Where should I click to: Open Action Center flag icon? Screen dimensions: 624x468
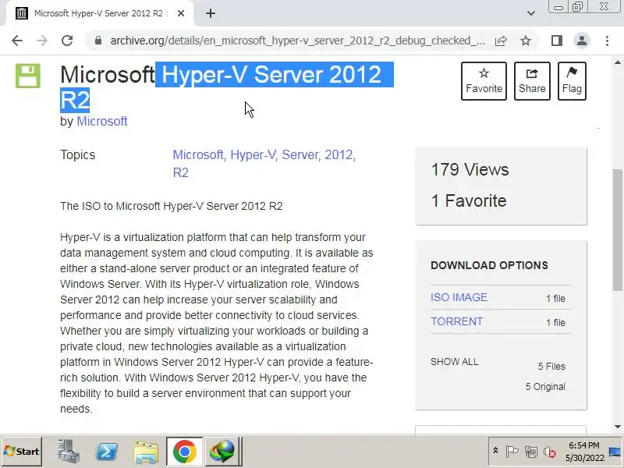(512, 452)
